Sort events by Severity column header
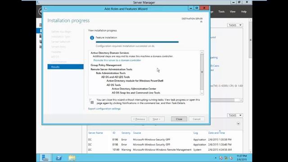The width and height of the screenshot is (288, 162). click(x=126, y=133)
